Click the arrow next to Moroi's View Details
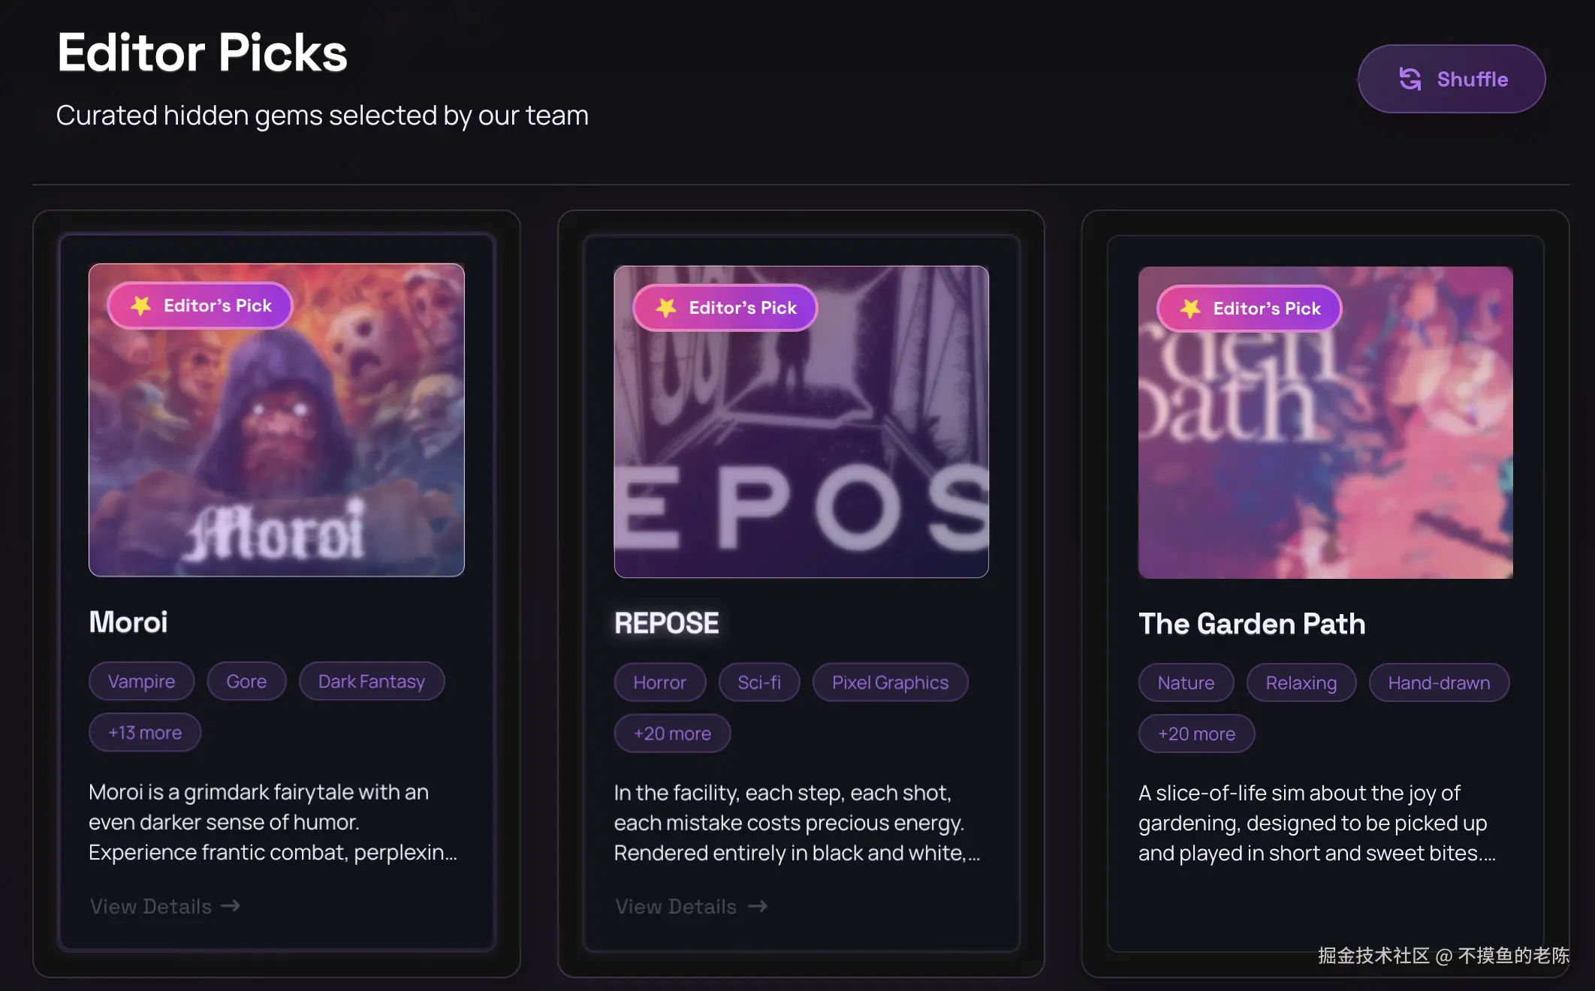The image size is (1595, 991). (x=231, y=906)
